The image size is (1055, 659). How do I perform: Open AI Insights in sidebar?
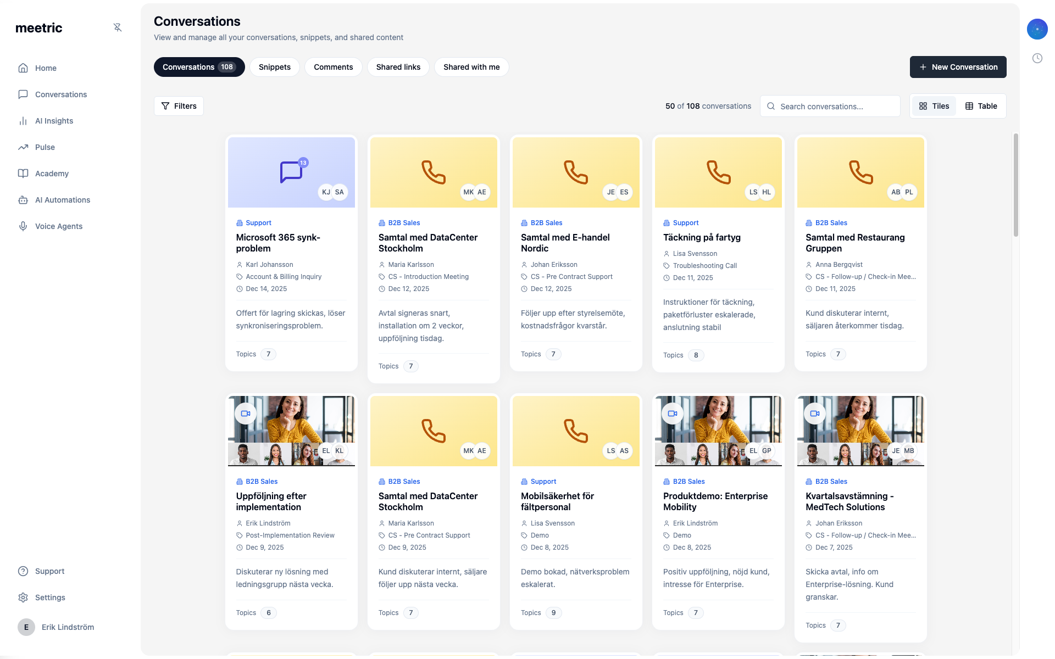pos(54,121)
